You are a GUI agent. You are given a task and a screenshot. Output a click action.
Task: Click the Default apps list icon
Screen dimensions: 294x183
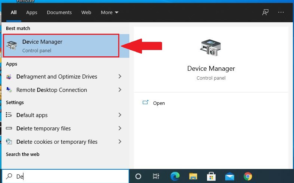click(x=9, y=114)
